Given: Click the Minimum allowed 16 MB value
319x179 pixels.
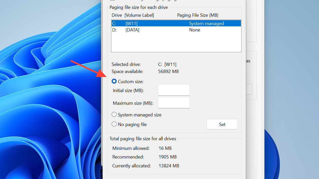Looking at the screenshot, I should [x=165, y=148].
